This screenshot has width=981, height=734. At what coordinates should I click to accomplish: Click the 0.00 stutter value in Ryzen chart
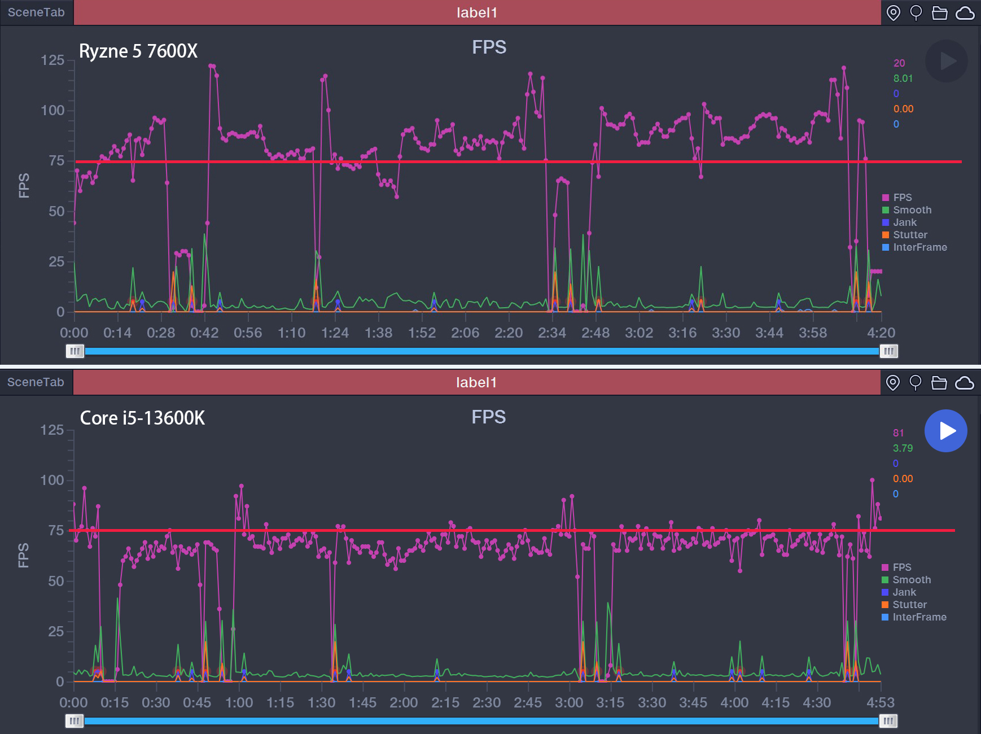pos(903,109)
